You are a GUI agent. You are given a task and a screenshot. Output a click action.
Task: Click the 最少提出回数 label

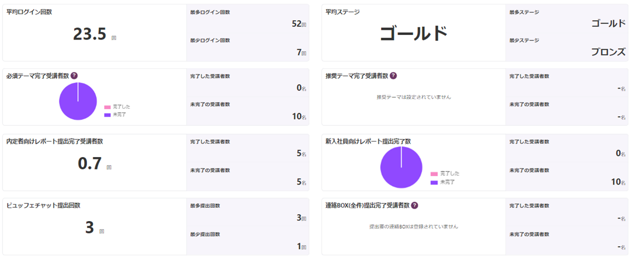(x=205, y=234)
